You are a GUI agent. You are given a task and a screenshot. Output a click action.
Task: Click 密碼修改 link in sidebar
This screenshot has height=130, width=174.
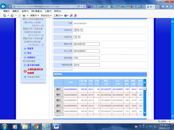point(31,58)
